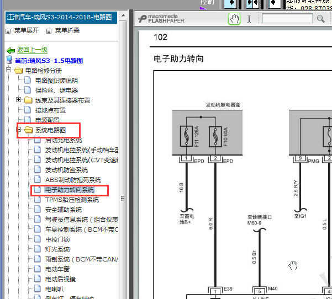Screen dimensions: 332x299
Task: Click the green back arrow icon
Action: [10, 51]
